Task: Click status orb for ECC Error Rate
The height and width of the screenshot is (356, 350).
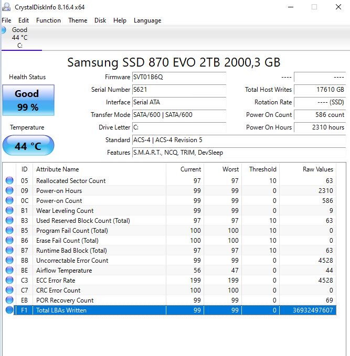Action: pos(9,280)
